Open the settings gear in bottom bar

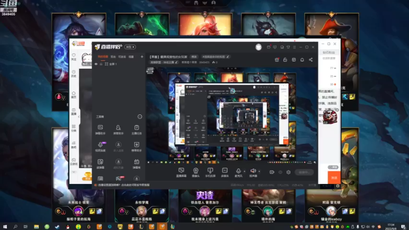pyautogui.click(x=288, y=172)
